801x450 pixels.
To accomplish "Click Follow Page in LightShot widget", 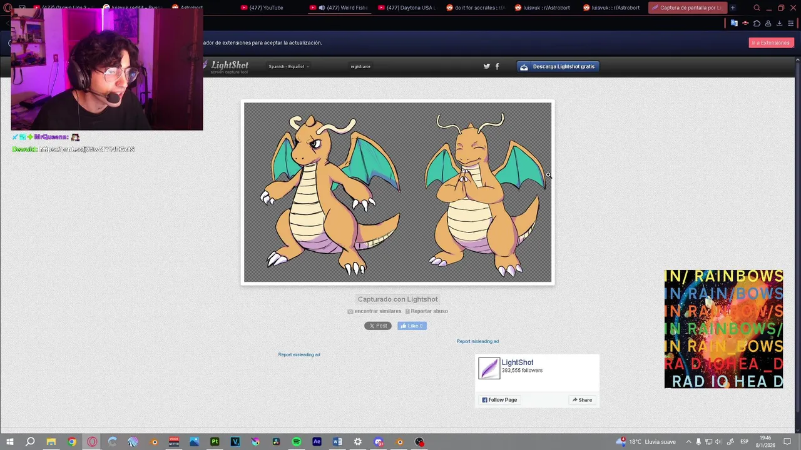I will point(499,400).
